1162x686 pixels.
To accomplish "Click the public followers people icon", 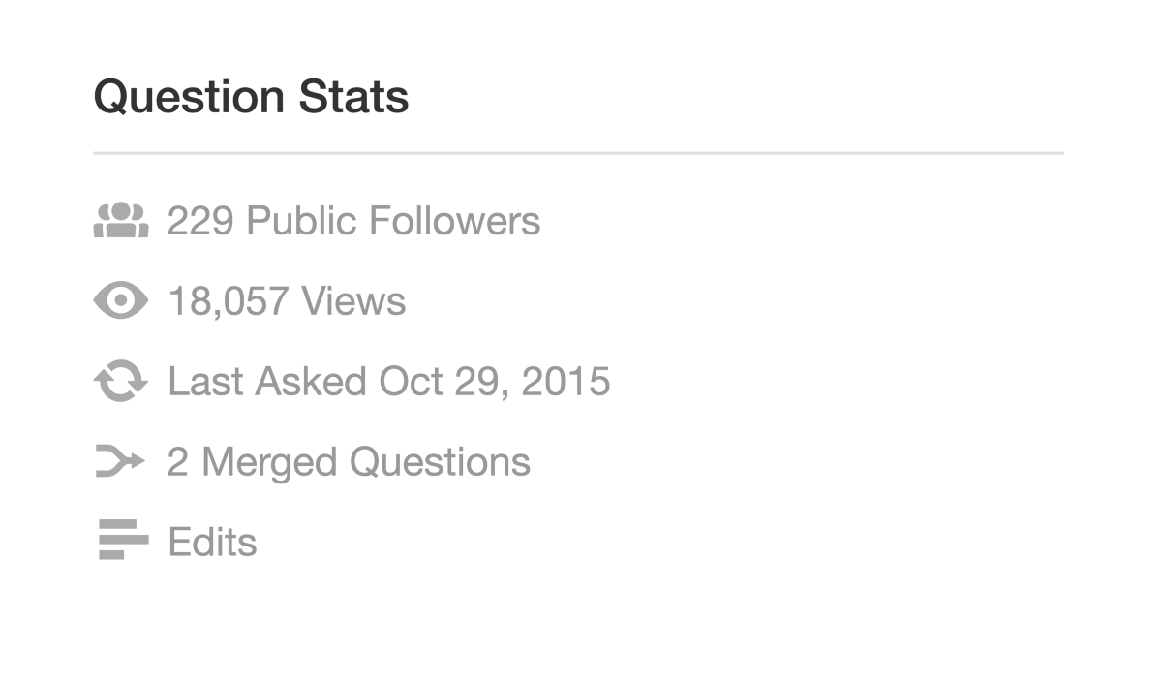I will pos(121,221).
